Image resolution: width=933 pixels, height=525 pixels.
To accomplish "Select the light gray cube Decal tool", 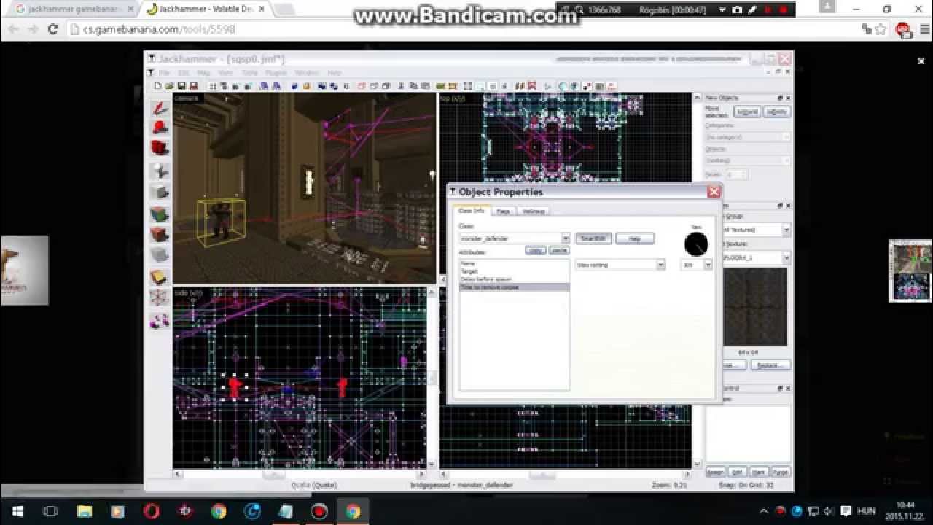I will coord(160,255).
